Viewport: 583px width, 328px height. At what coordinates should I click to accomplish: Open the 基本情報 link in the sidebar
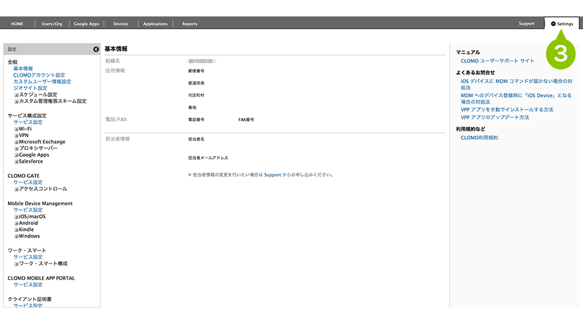click(23, 68)
